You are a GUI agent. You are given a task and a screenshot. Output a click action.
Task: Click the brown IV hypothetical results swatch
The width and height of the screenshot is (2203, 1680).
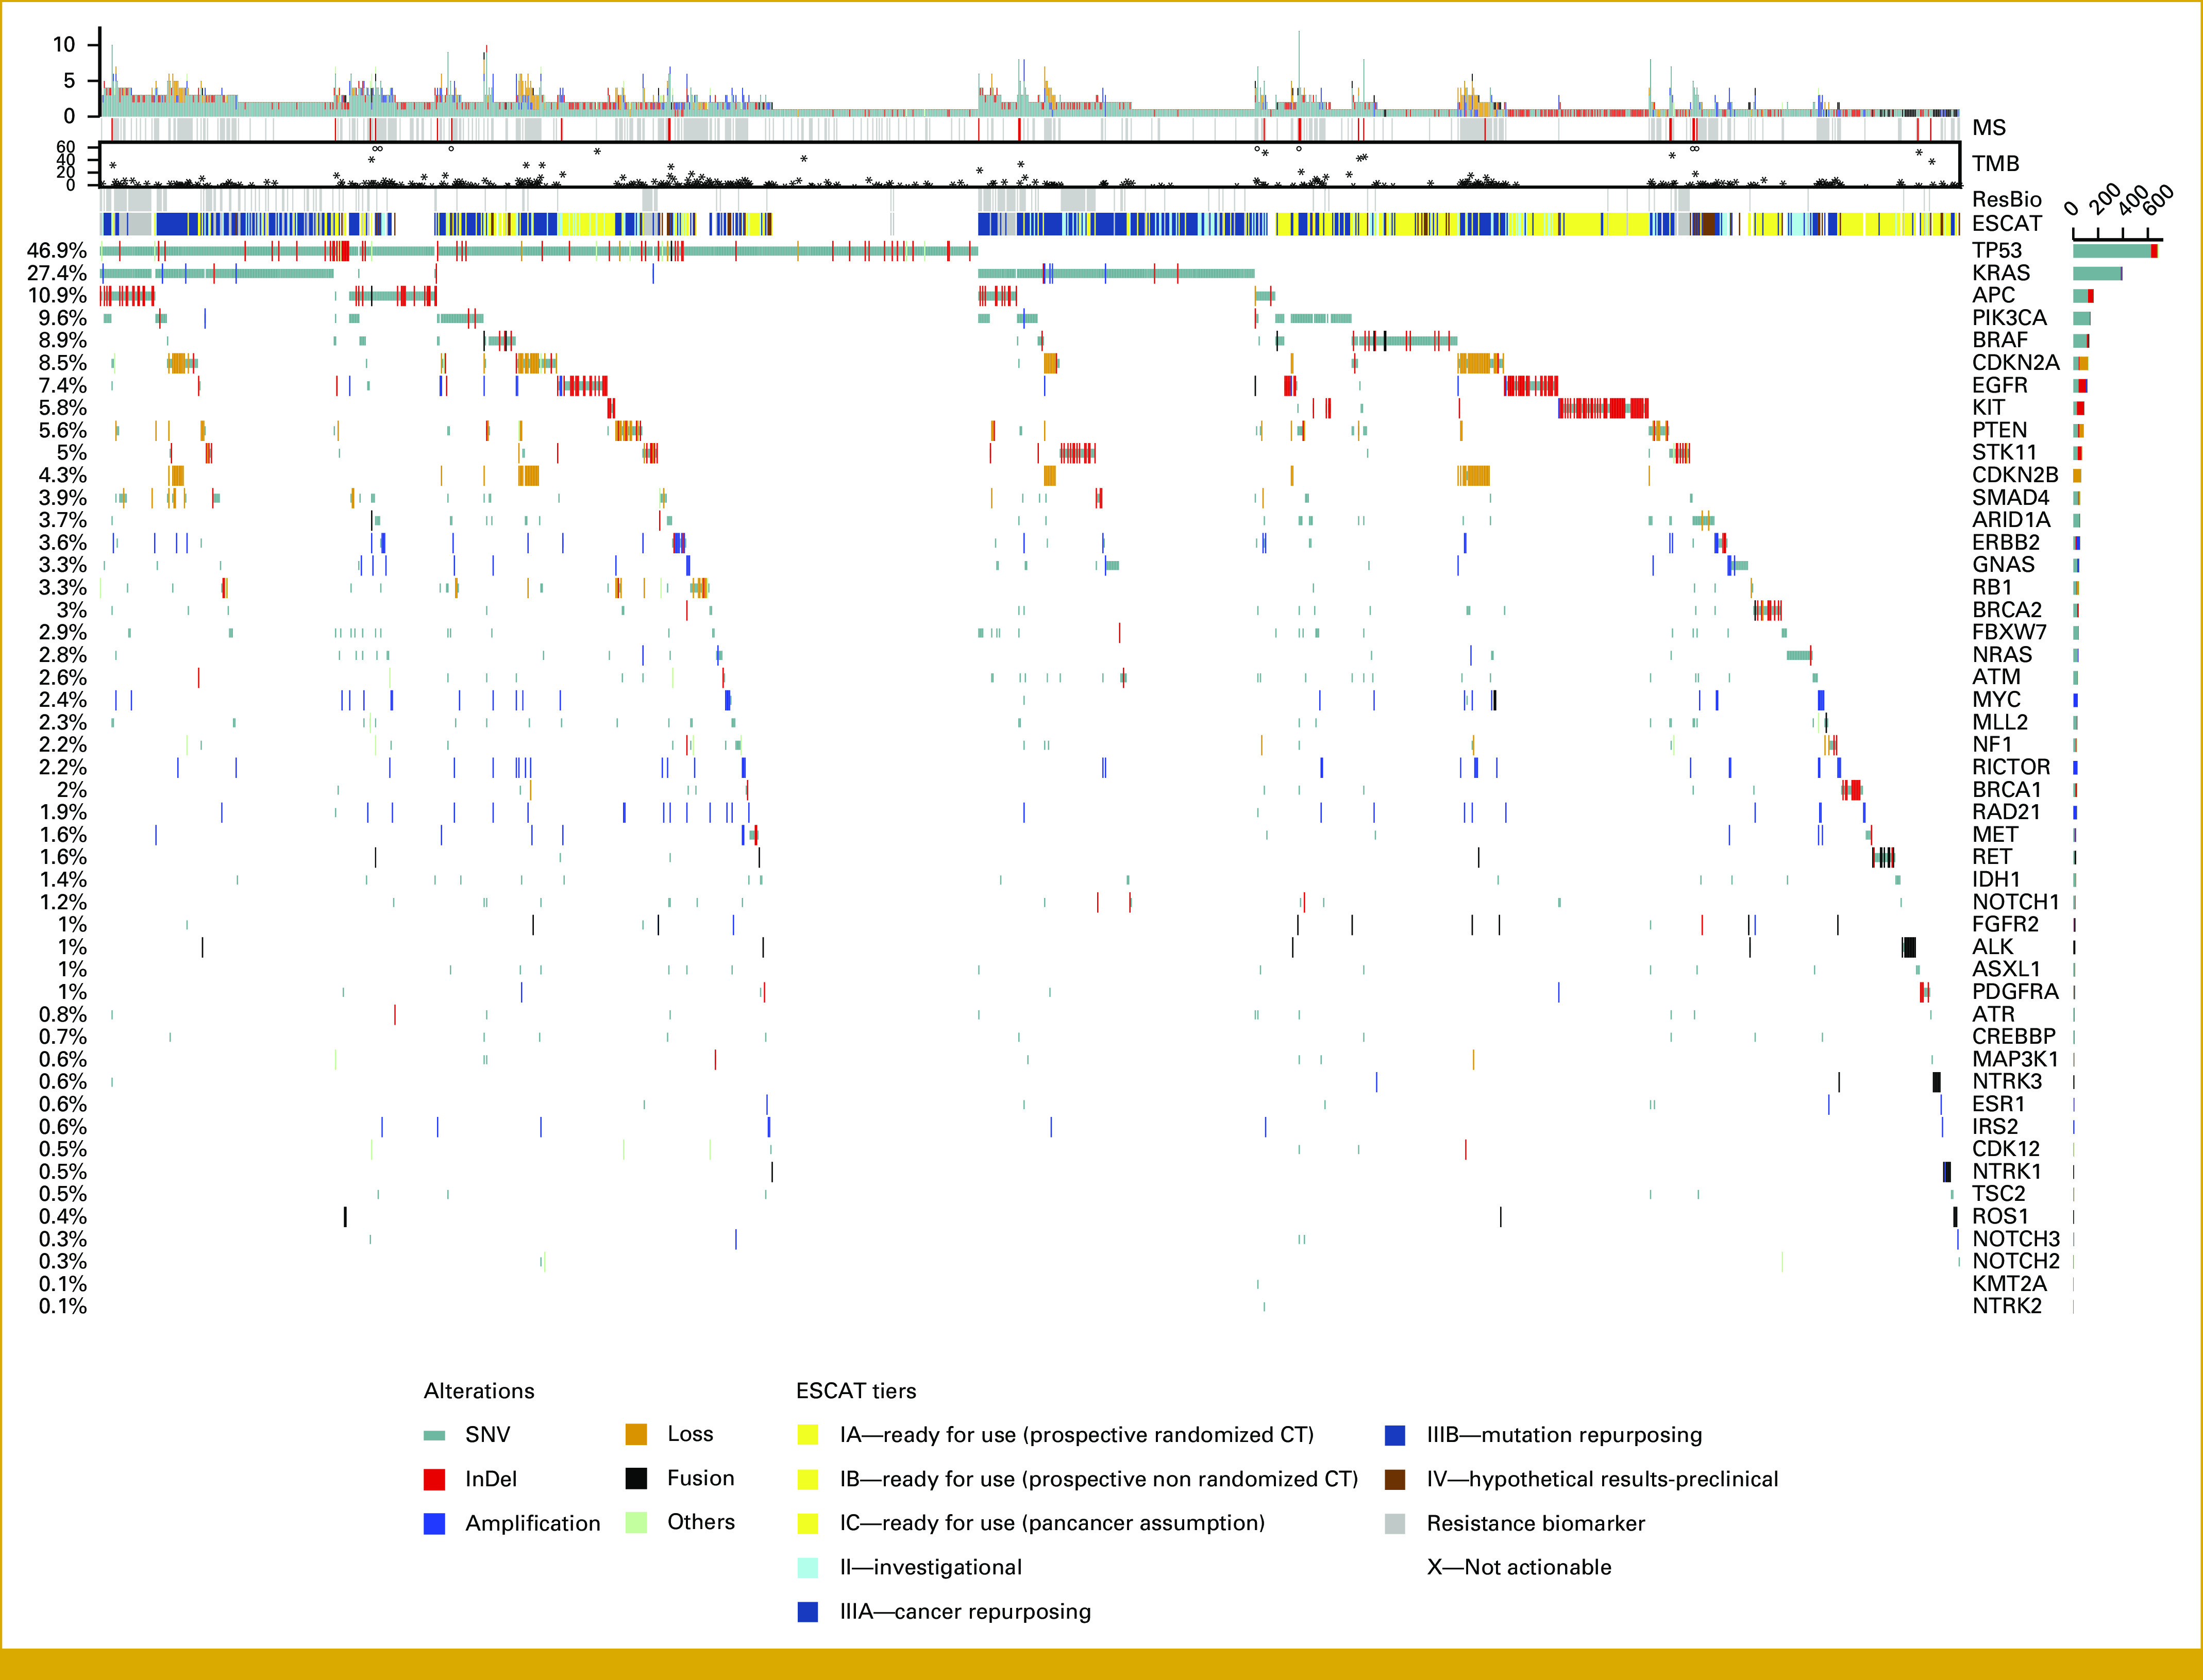click(1395, 1479)
